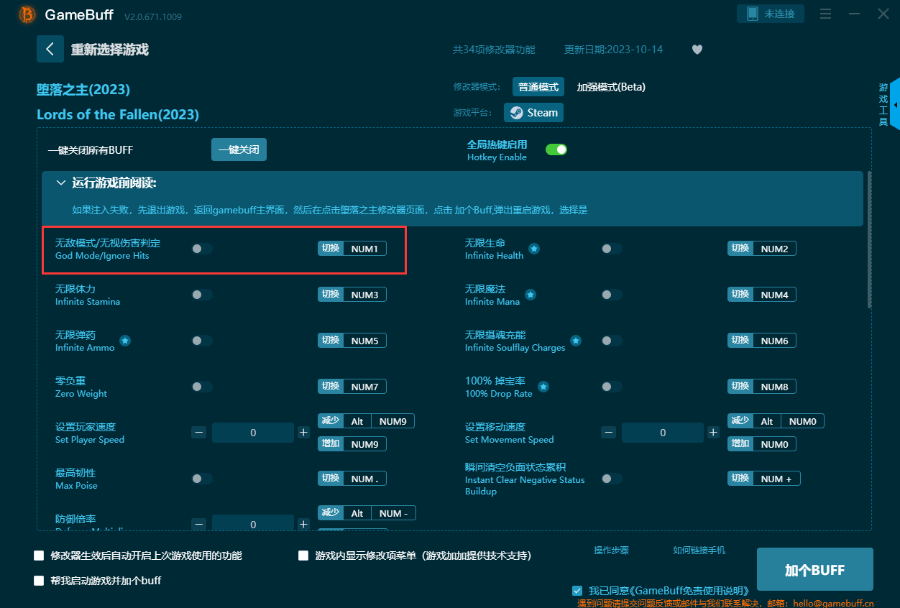Select the Normal Mode tab
Viewport: 900px width, 608px height.
pos(538,87)
